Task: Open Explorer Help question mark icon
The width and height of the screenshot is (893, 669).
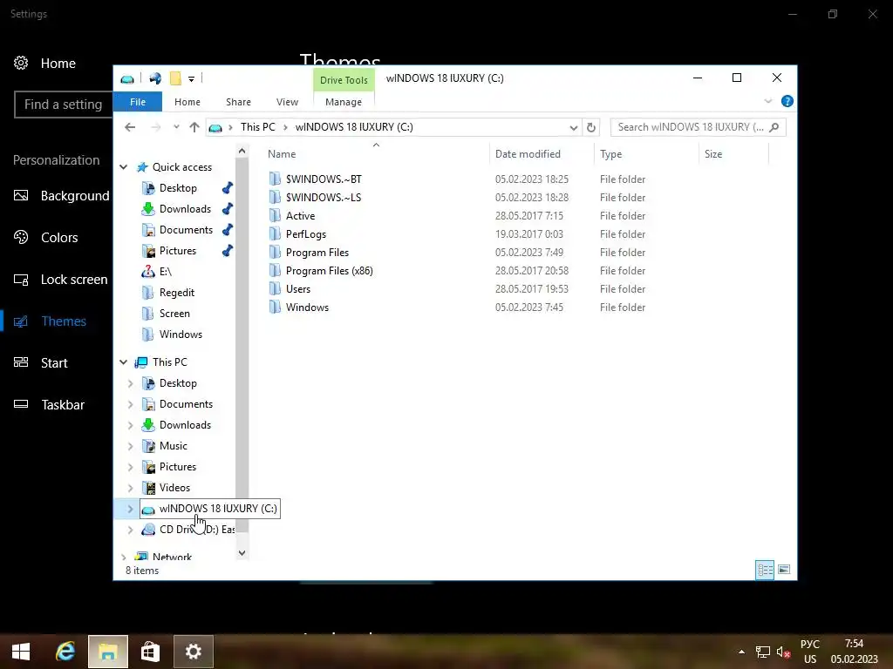Action: [x=787, y=101]
